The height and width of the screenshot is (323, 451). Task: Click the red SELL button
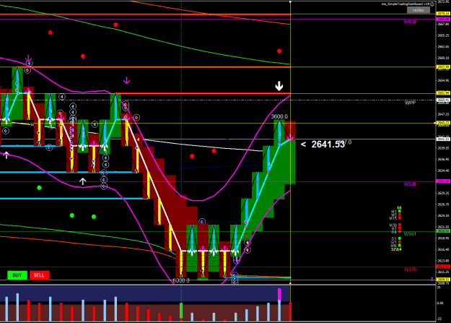39,275
